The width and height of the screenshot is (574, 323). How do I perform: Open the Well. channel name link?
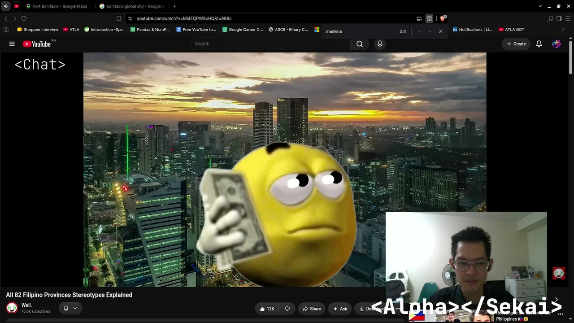[x=26, y=305]
